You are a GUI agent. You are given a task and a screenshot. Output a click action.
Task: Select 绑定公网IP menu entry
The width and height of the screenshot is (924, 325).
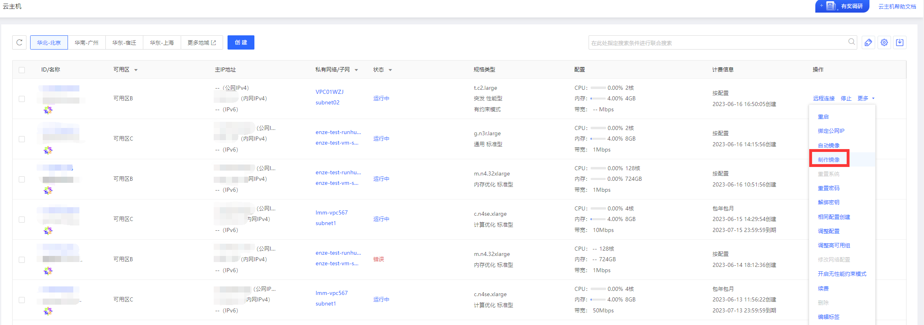[831, 131]
